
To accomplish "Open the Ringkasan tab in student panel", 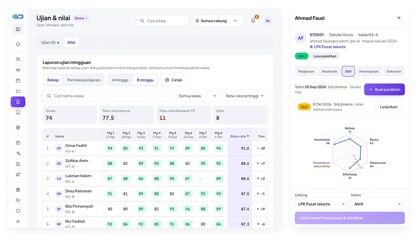I will 306,72.
